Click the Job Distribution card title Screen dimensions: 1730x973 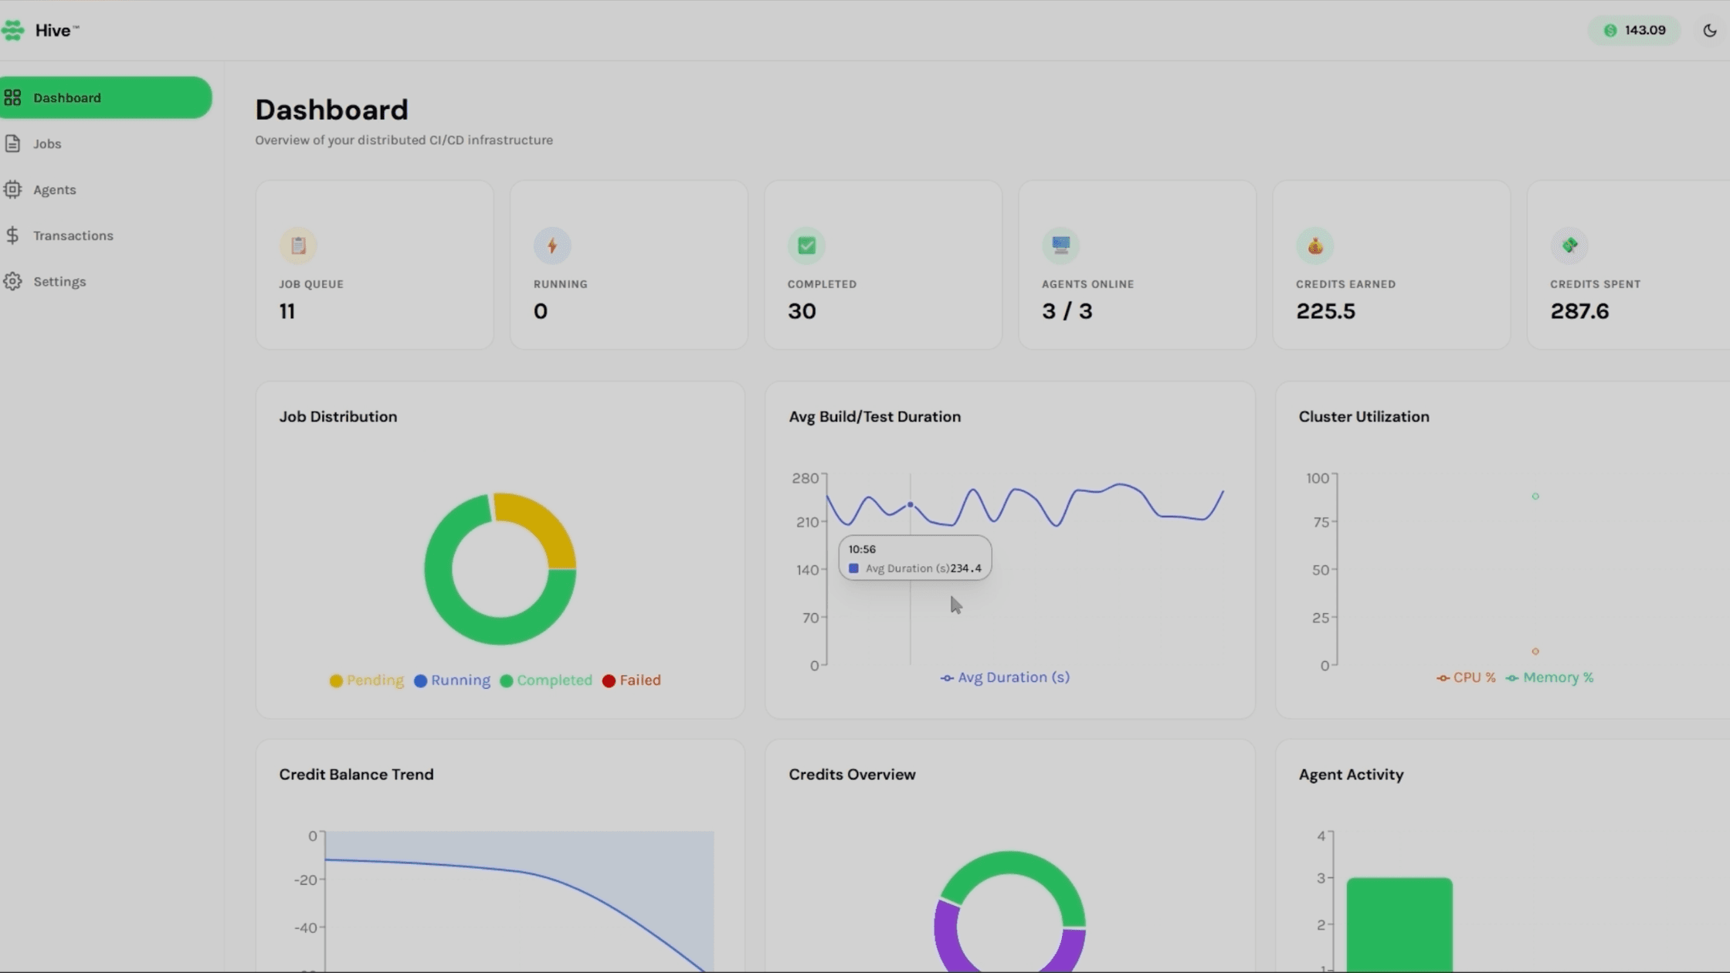point(338,416)
